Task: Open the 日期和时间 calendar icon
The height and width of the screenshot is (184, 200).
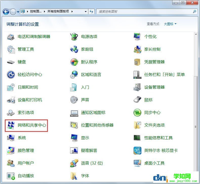Action: (x=11, y=87)
